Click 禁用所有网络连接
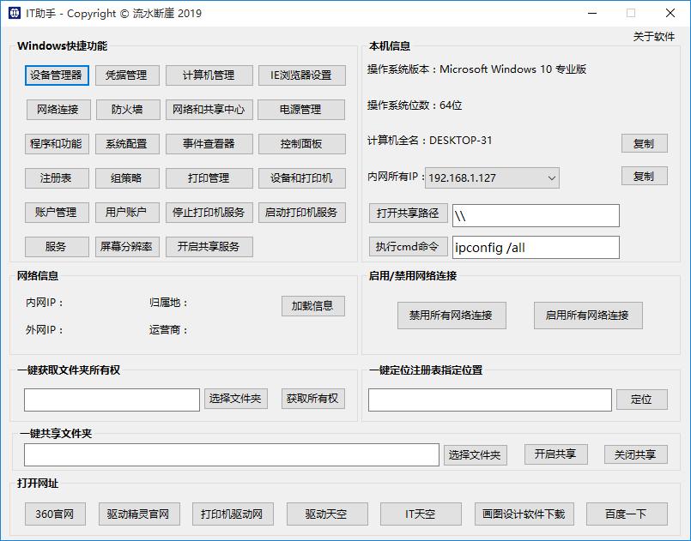Screen dimensions: 691x541 pyautogui.click(x=452, y=316)
